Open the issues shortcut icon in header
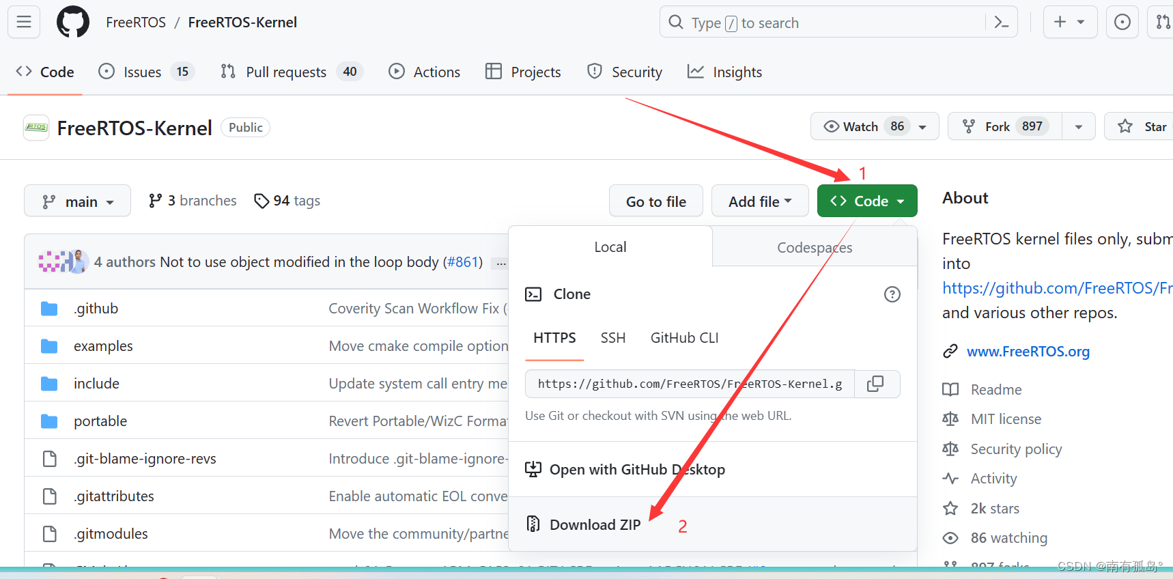Image resolution: width=1173 pixels, height=579 pixels. 1122,22
